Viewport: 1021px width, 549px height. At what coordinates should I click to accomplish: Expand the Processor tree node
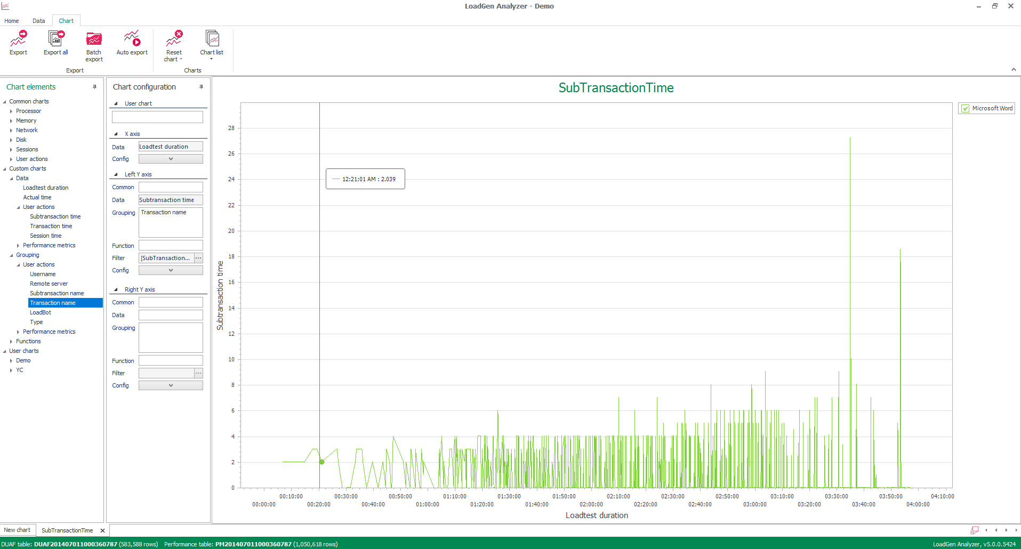tap(11, 111)
